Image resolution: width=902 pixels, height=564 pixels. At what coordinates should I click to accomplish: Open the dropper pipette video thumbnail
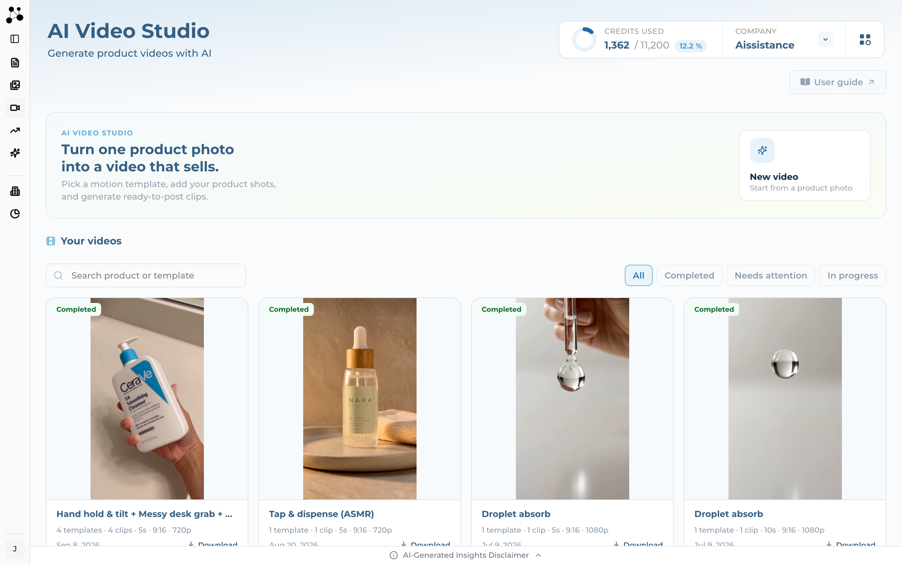coord(573,398)
